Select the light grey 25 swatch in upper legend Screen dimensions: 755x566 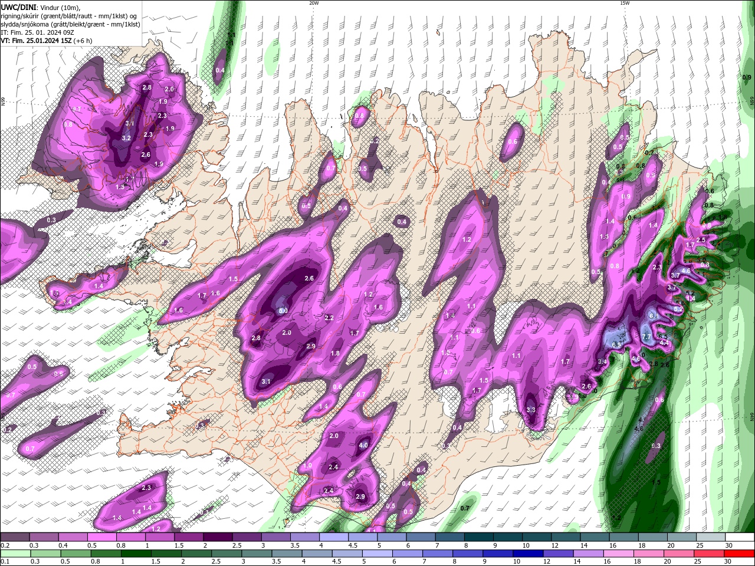pyautogui.click(x=710, y=537)
